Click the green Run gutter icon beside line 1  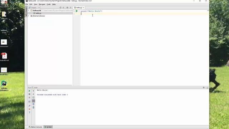(77, 11)
